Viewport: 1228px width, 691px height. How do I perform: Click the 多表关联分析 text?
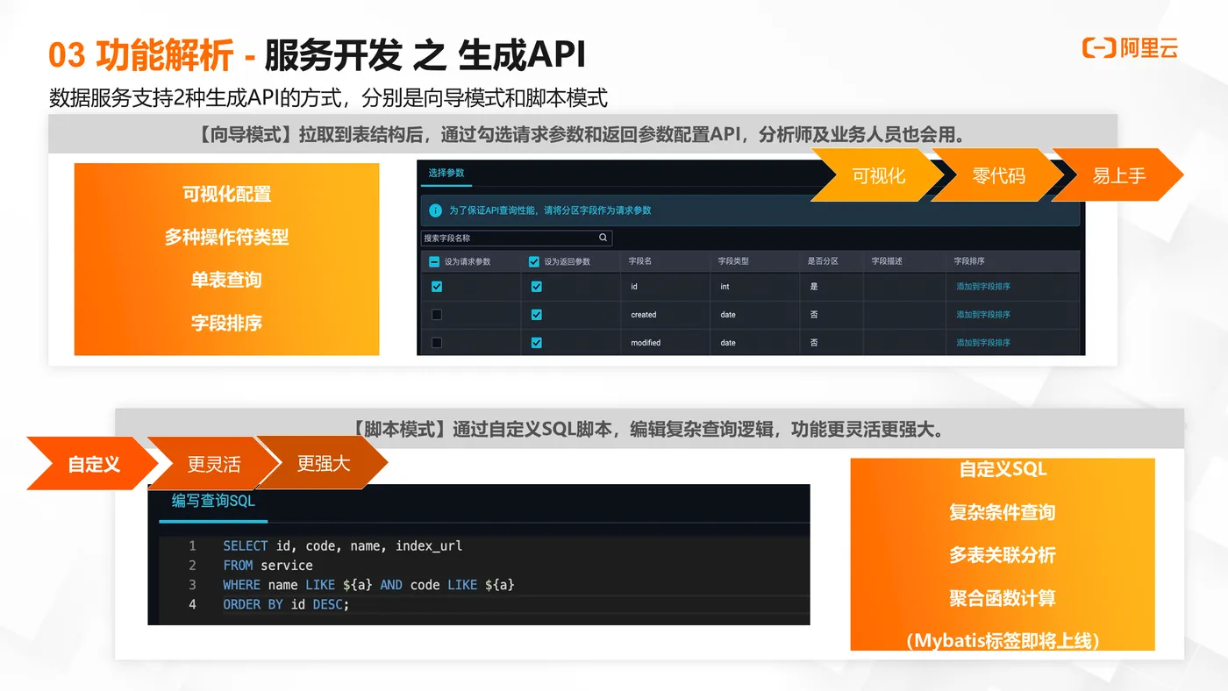click(x=1003, y=555)
